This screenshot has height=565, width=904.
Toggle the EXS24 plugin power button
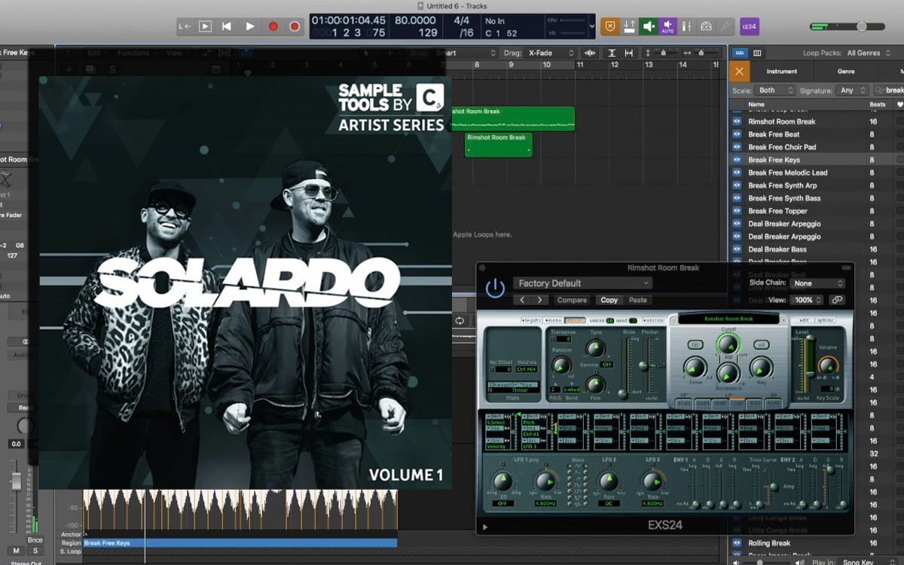[x=494, y=287]
